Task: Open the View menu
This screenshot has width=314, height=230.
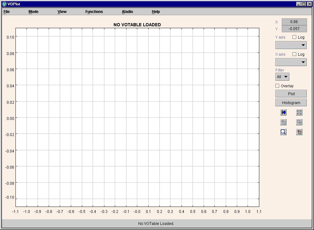Action: 62,12
